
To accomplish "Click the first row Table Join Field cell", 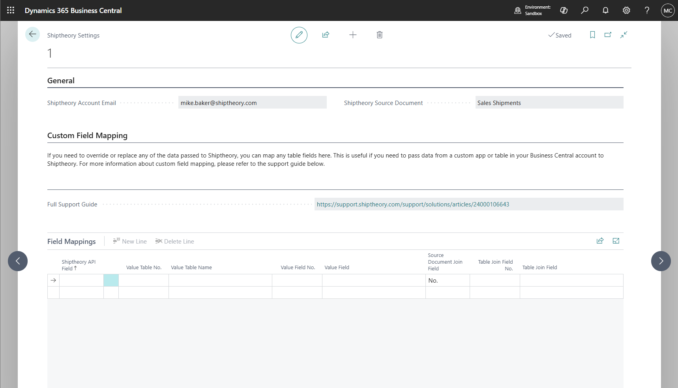I will 571,280.
